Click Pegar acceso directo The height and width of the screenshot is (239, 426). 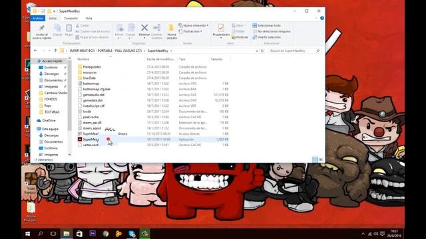pos(92,37)
